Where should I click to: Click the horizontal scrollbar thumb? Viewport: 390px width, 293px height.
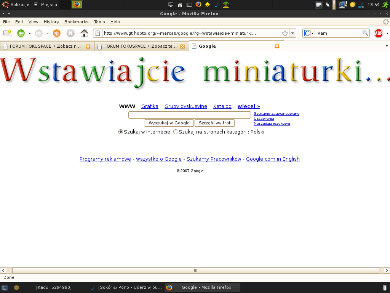[195, 270]
